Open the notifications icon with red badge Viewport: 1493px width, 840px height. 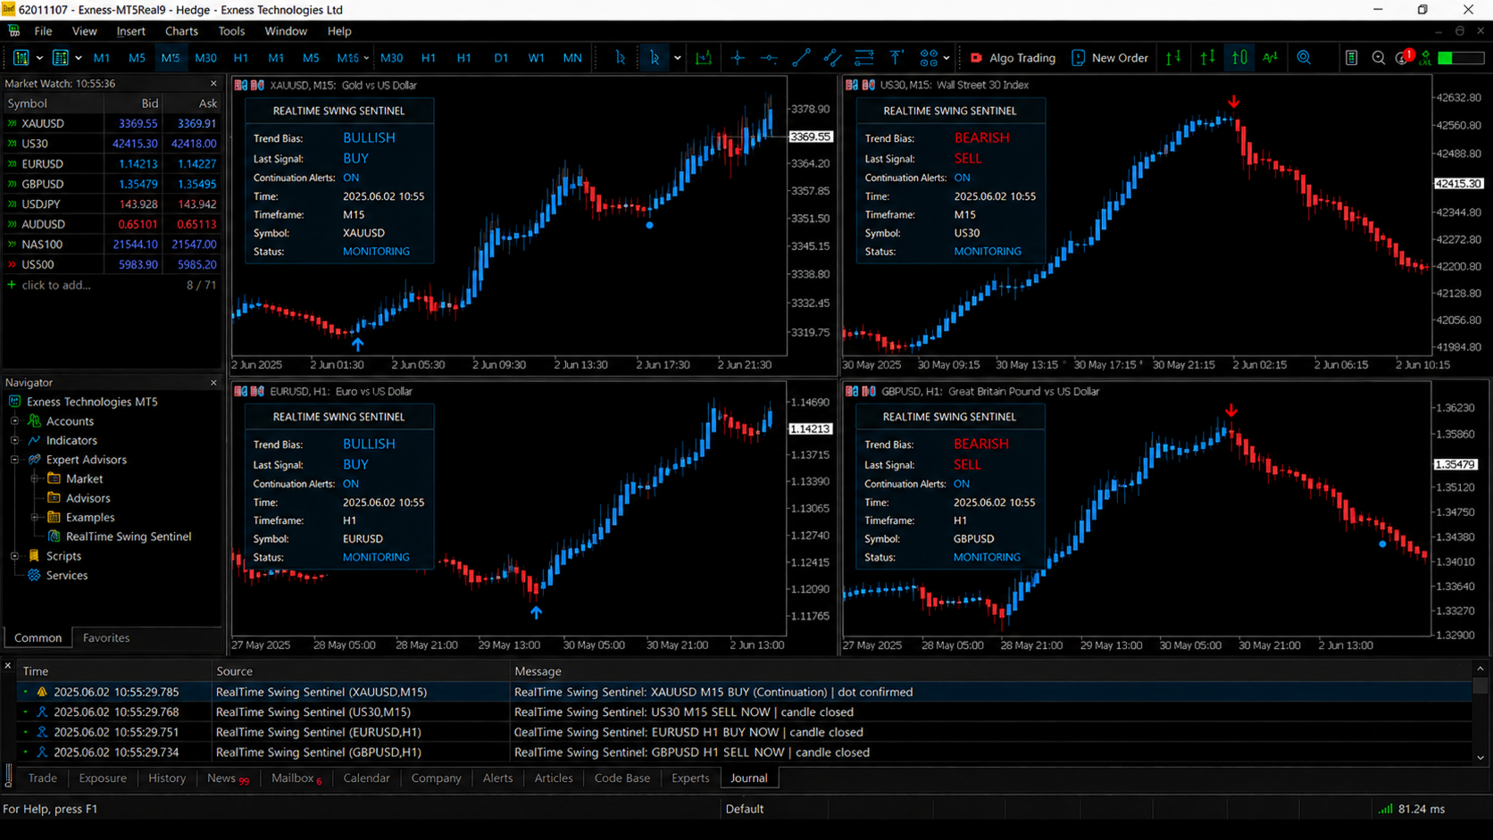coord(1404,58)
